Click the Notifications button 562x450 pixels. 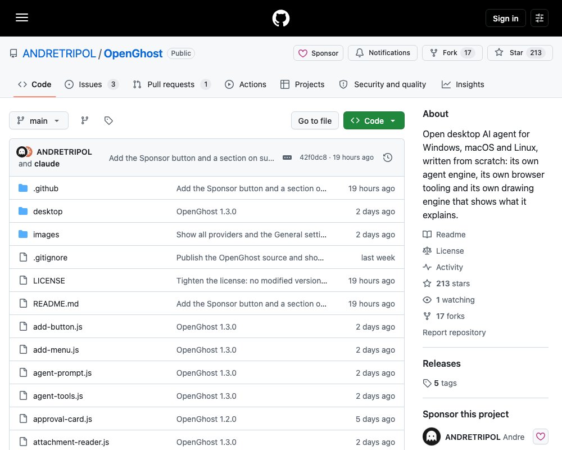pos(382,53)
